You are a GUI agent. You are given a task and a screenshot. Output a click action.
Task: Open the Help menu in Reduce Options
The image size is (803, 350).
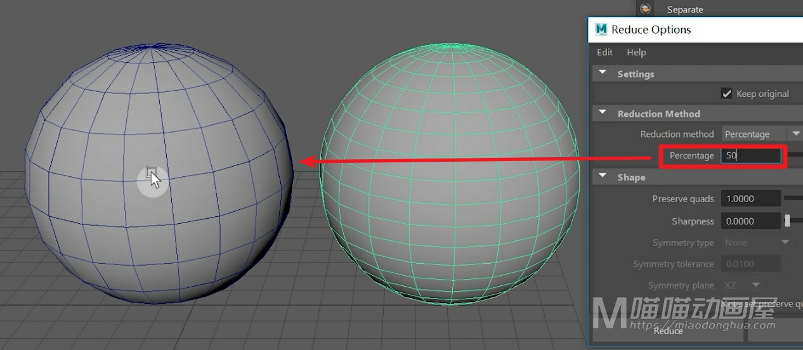(636, 52)
